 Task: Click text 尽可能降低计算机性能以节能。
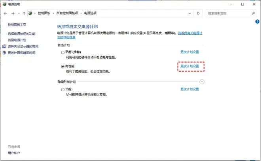[87, 94]
